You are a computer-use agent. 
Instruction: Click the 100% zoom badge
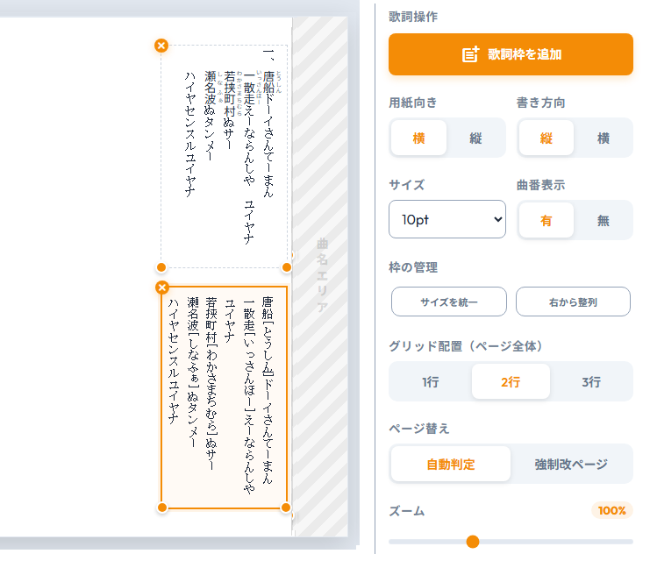[x=612, y=510]
